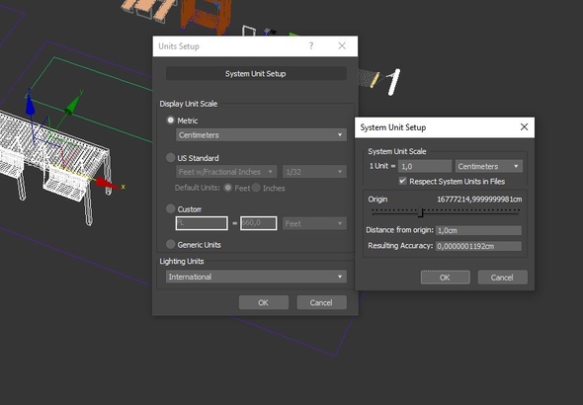The image size is (583, 405).
Task: Close the System Unit Setup dialog
Action: point(525,127)
